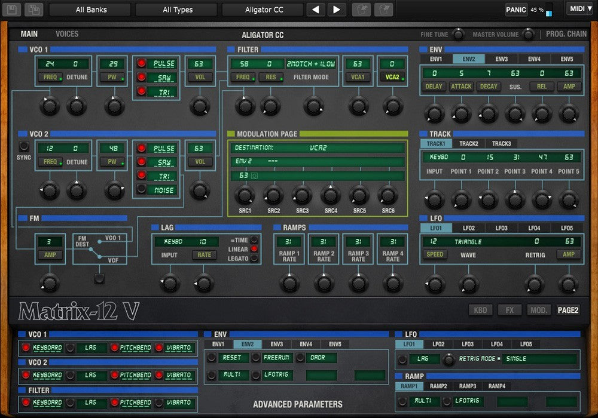Open the Aligator CC preset list
Viewport: 598px width, 418px height.
pyautogui.click(x=264, y=10)
